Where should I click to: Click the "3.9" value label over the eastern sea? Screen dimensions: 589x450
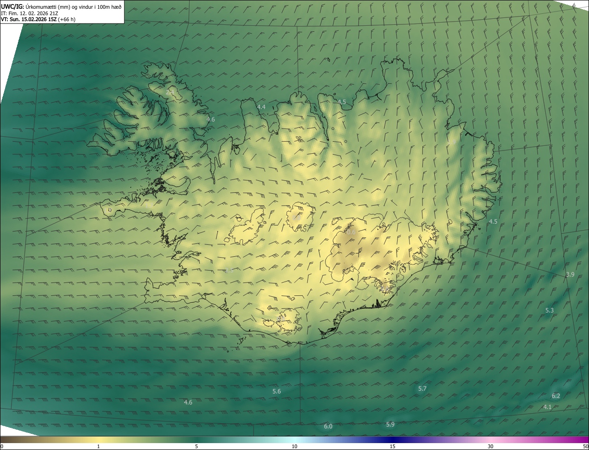(x=570, y=274)
